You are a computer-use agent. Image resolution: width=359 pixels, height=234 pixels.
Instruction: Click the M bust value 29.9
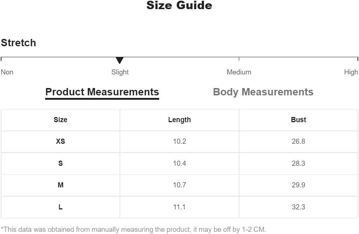(x=298, y=185)
